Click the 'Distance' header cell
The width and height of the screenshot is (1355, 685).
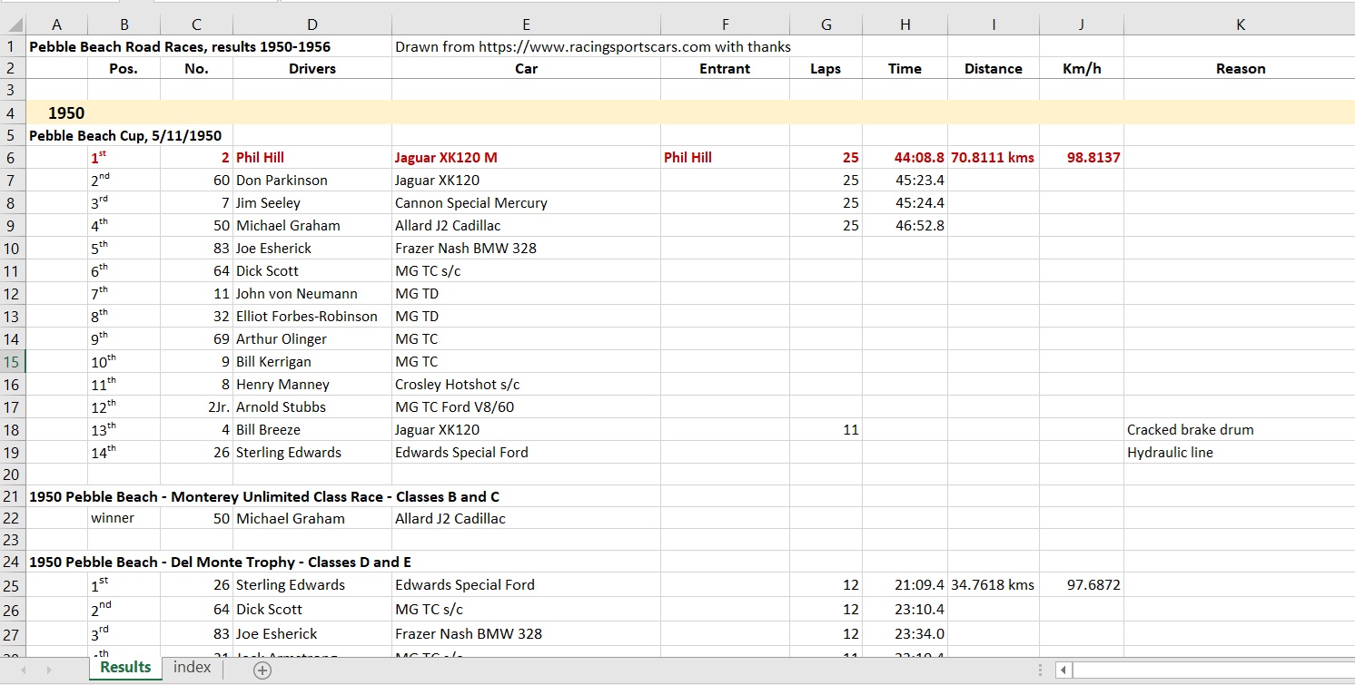pyautogui.click(x=994, y=68)
